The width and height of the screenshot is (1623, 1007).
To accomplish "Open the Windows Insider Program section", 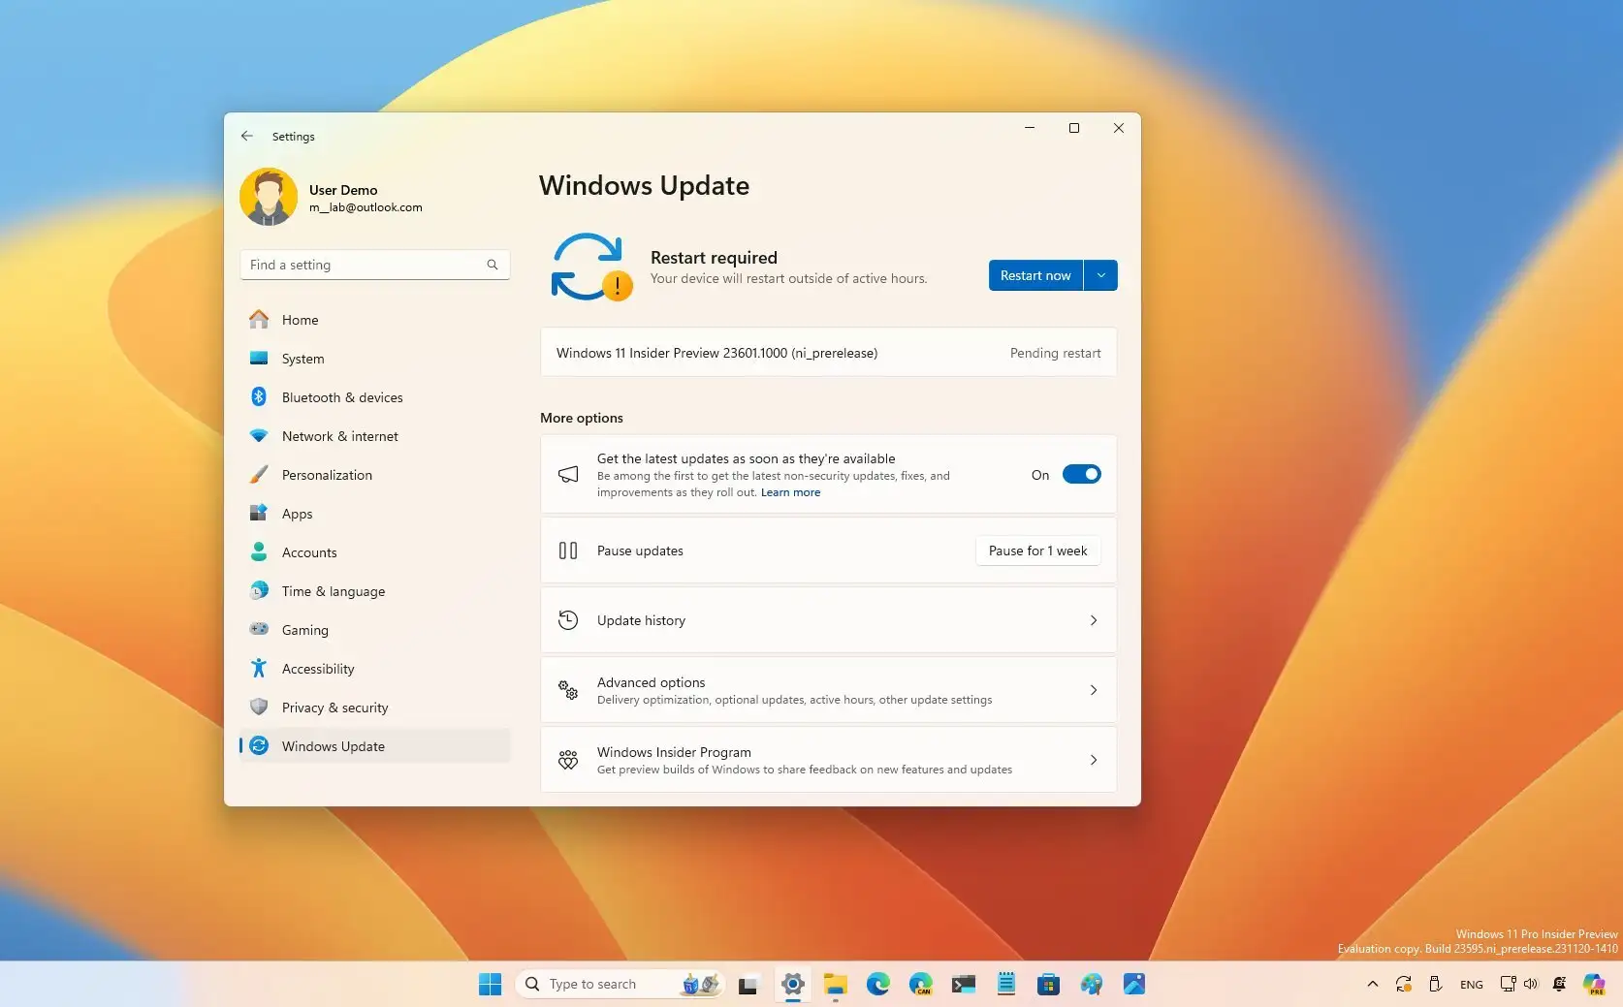I will point(828,760).
